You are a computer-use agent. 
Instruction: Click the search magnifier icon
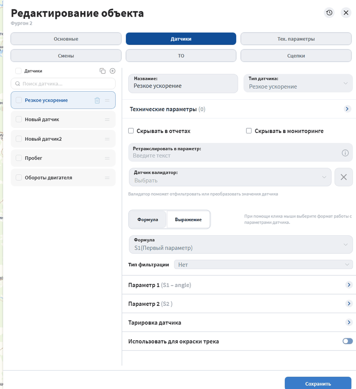pos(17,84)
